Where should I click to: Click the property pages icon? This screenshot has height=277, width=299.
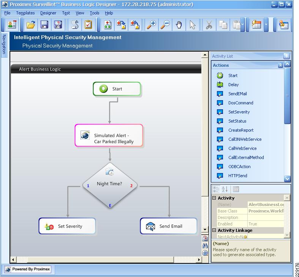point(236,189)
